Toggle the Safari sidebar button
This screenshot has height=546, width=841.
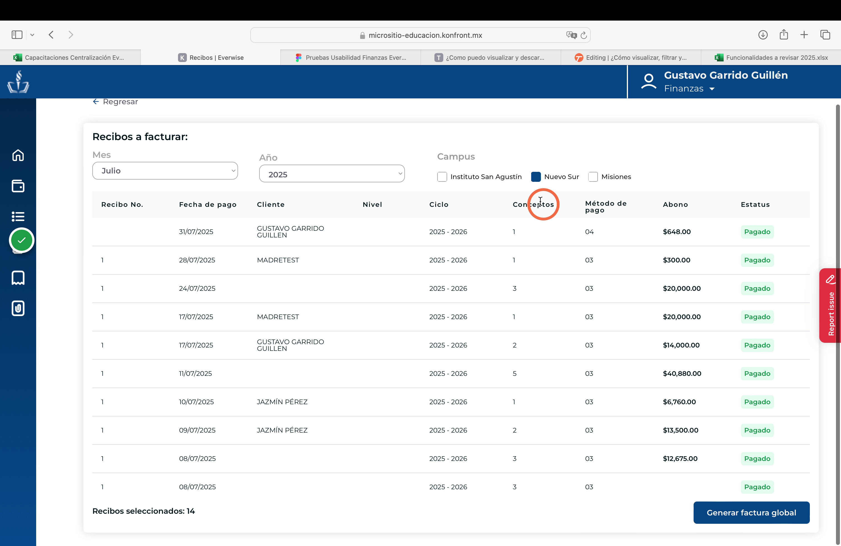point(17,34)
